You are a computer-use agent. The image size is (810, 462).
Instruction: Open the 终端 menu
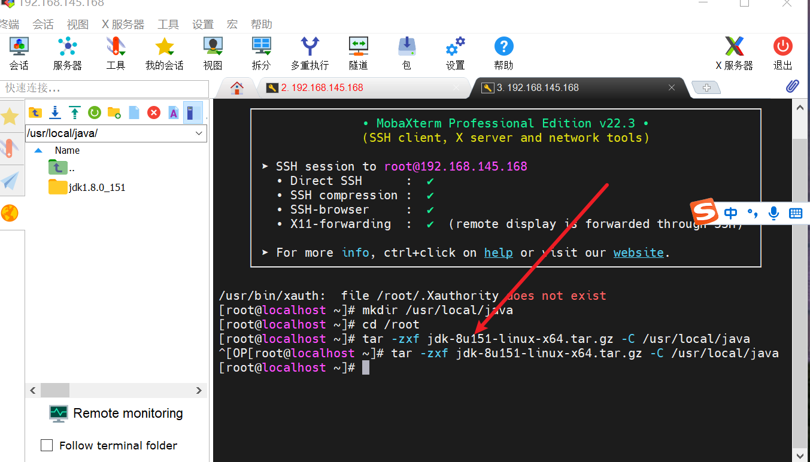9,25
